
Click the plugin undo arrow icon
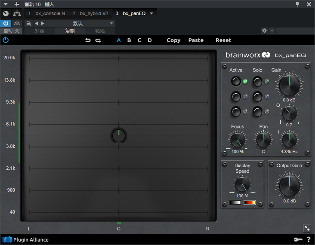pos(88,40)
